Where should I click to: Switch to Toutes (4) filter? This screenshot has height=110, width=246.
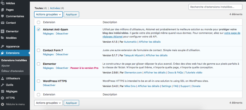(x=41, y=8)
